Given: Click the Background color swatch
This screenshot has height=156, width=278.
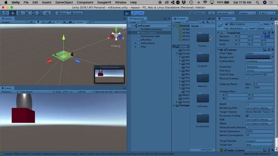Looking at the screenshot, I should (x=258, y=57).
